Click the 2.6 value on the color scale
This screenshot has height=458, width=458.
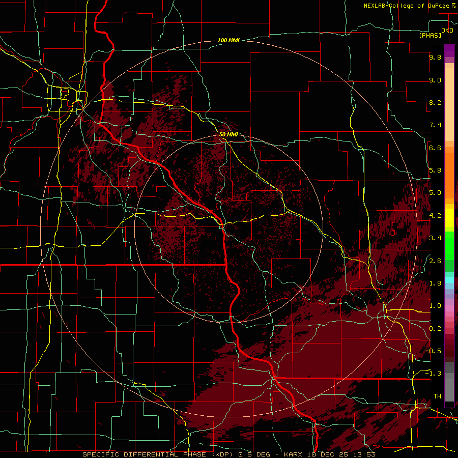pos(435,261)
